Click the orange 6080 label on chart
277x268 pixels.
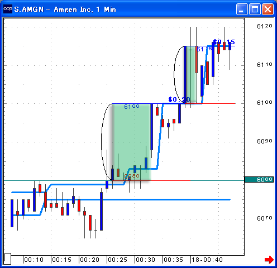coord(132,176)
